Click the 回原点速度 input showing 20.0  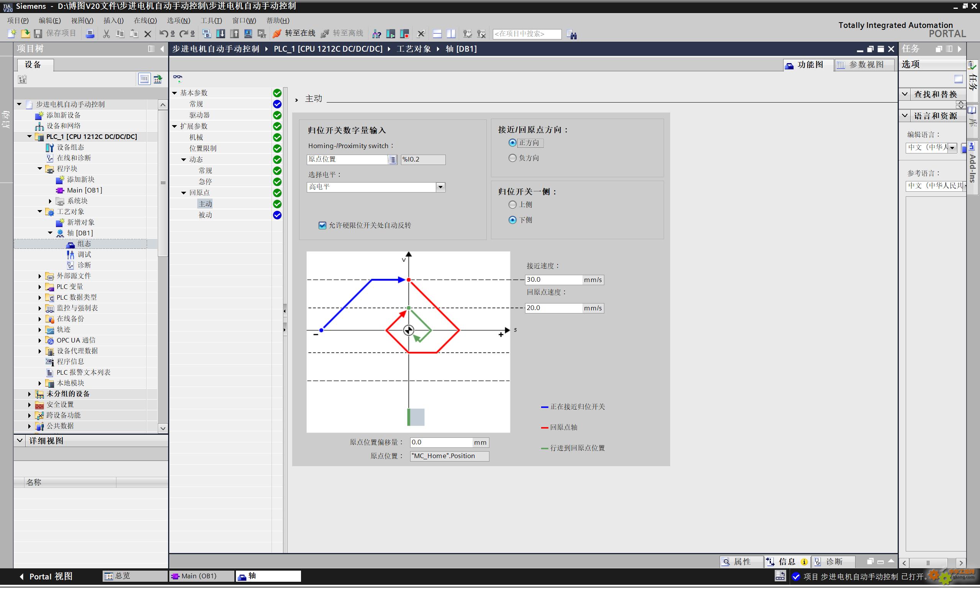point(553,308)
